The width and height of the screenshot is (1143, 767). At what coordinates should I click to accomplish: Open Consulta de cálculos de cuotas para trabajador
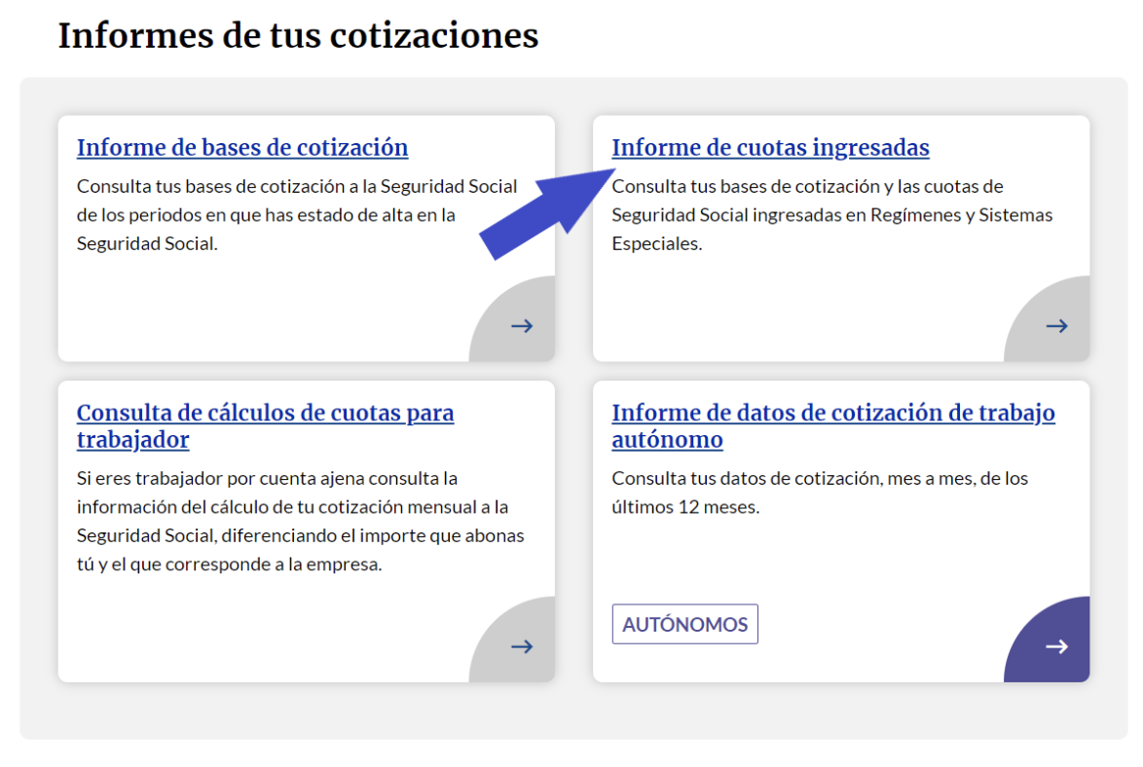point(266,425)
